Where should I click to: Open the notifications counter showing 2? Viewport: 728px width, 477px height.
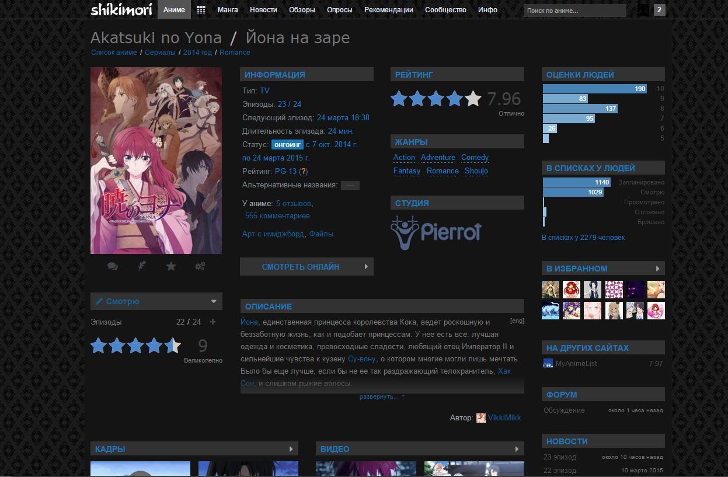click(659, 9)
